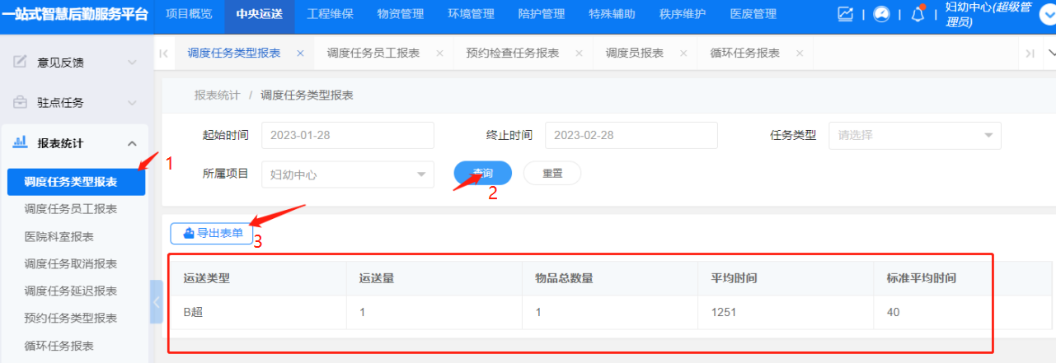Close the 循环任务报表 tab

[x=800, y=53]
